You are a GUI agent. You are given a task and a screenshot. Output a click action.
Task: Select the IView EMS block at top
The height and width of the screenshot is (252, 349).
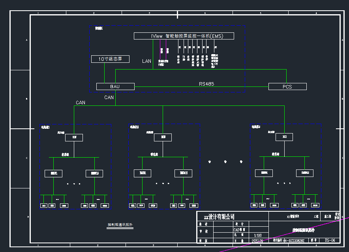pyautogui.click(x=184, y=36)
